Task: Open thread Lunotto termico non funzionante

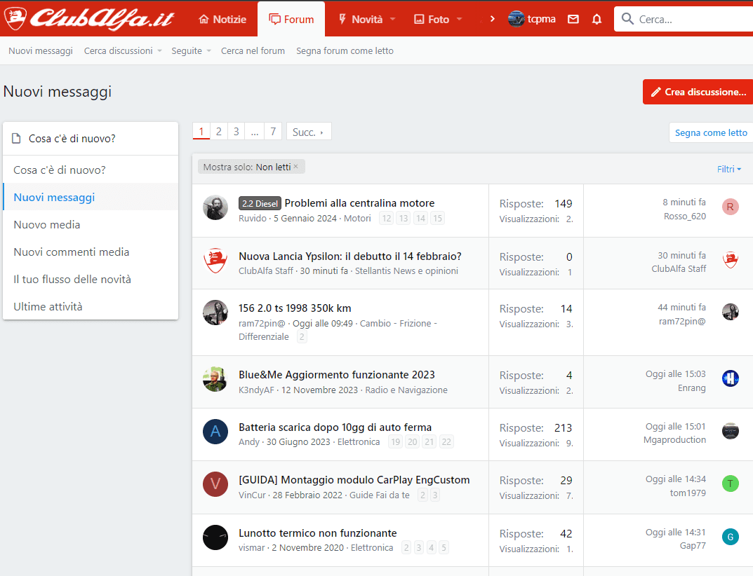Action: [317, 533]
